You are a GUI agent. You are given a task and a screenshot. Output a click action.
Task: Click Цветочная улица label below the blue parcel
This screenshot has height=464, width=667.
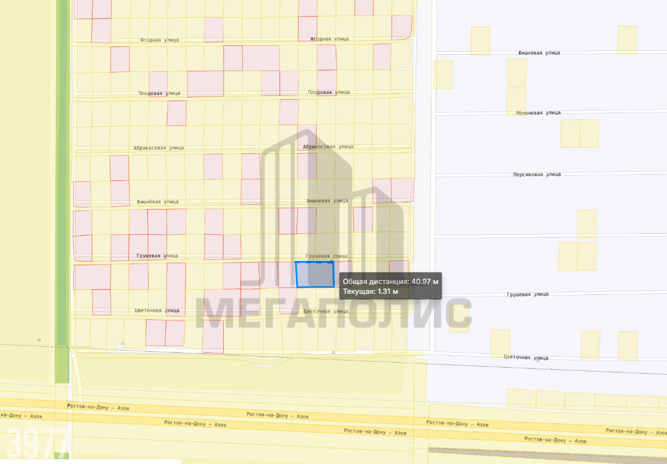pyautogui.click(x=325, y=311)
